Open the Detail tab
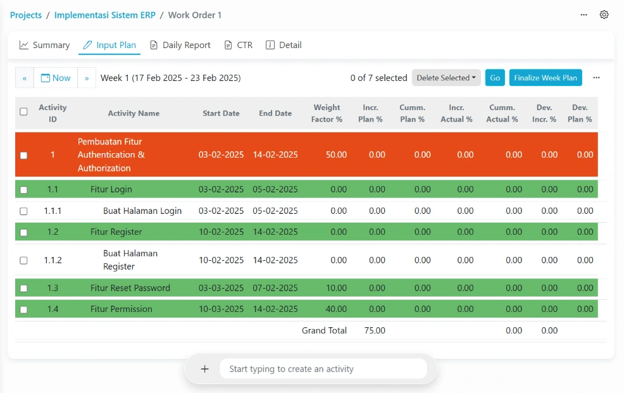 (x=284, y=45)
